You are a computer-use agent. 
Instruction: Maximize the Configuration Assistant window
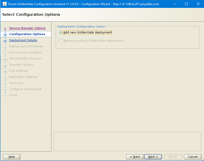click(186, 4)
